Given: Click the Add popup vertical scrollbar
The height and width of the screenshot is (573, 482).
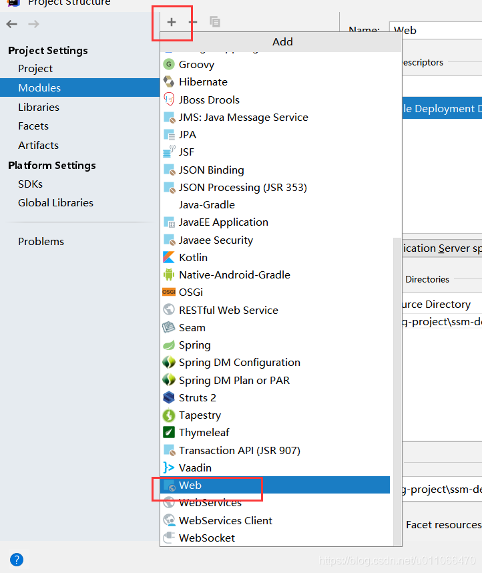Looking at the screenshot, I should [x=397, y=391].
